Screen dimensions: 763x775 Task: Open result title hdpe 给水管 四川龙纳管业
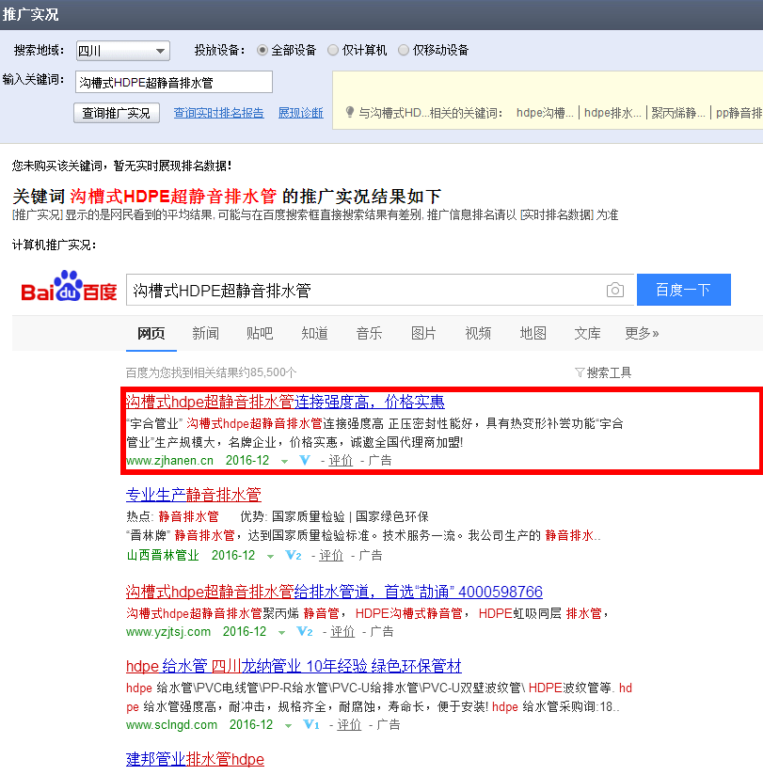pos(294,666)
